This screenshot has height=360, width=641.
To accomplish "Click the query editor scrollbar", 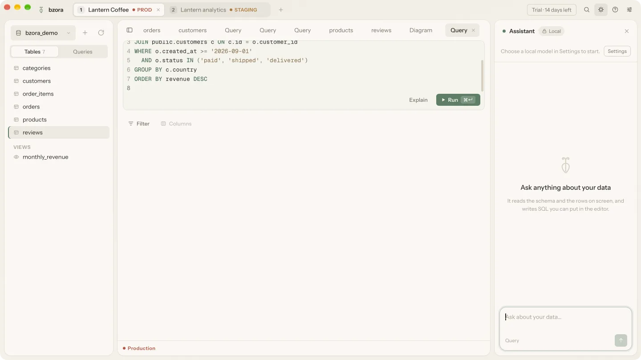I will [x=482, y=76].
